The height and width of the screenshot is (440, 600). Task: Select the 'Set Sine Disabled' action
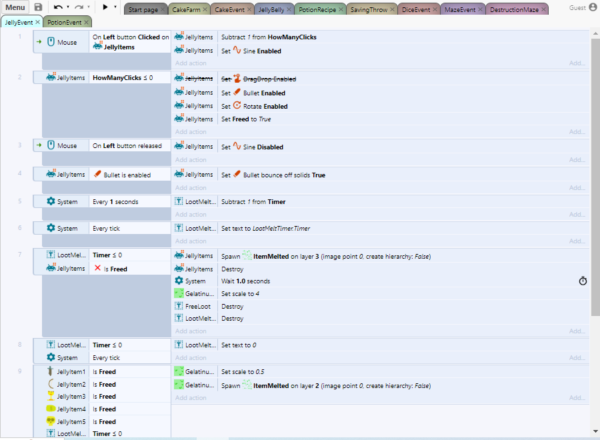tap(252, 147)
